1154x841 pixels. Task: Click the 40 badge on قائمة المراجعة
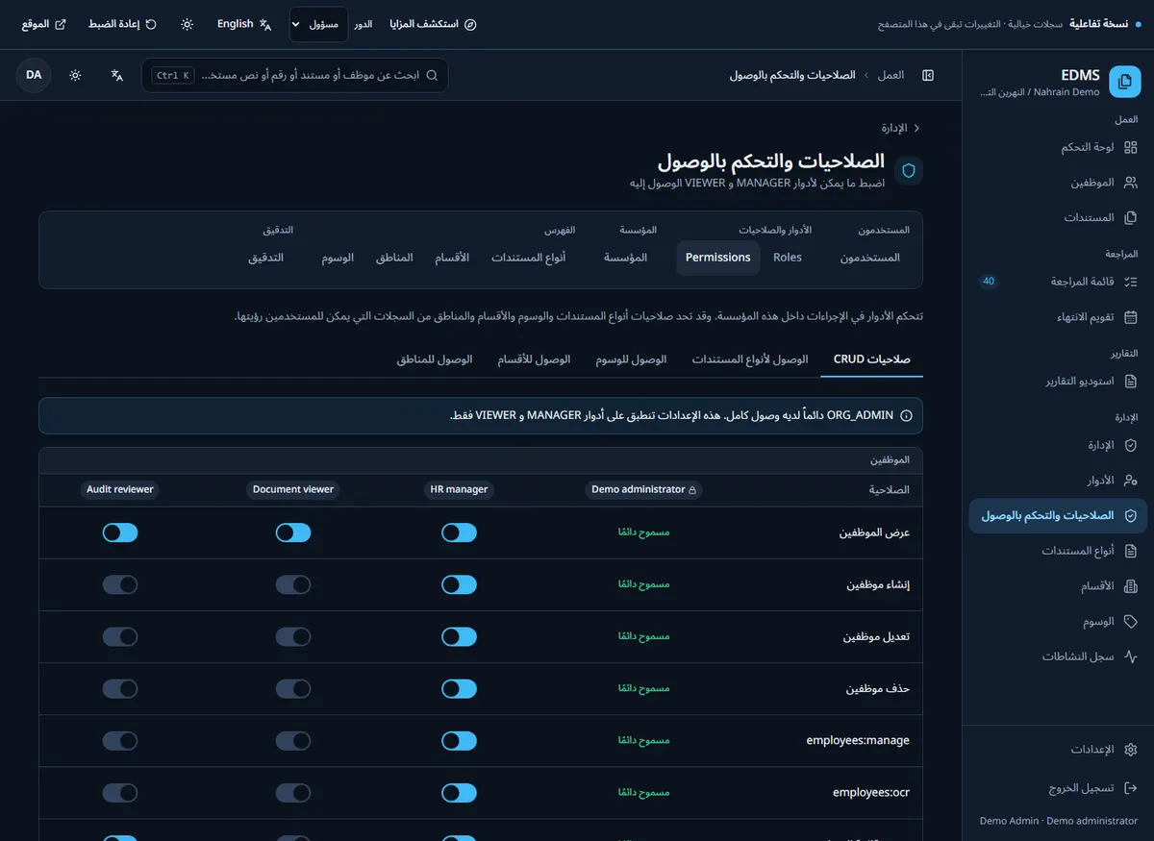pyautogui.click(x=989, y=282)
